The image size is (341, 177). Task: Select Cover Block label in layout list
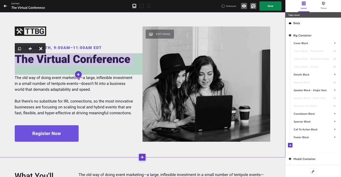click(x=301, y=43)
